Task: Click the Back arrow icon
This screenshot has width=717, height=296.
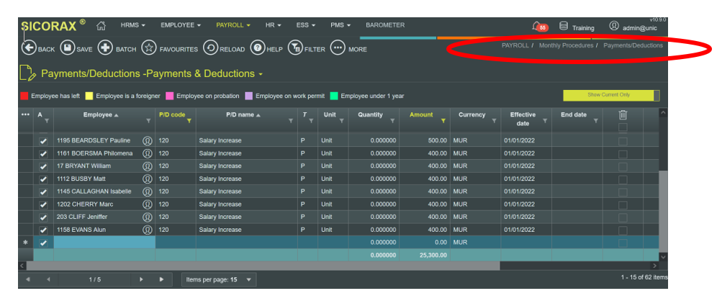Action: point(28,48)
